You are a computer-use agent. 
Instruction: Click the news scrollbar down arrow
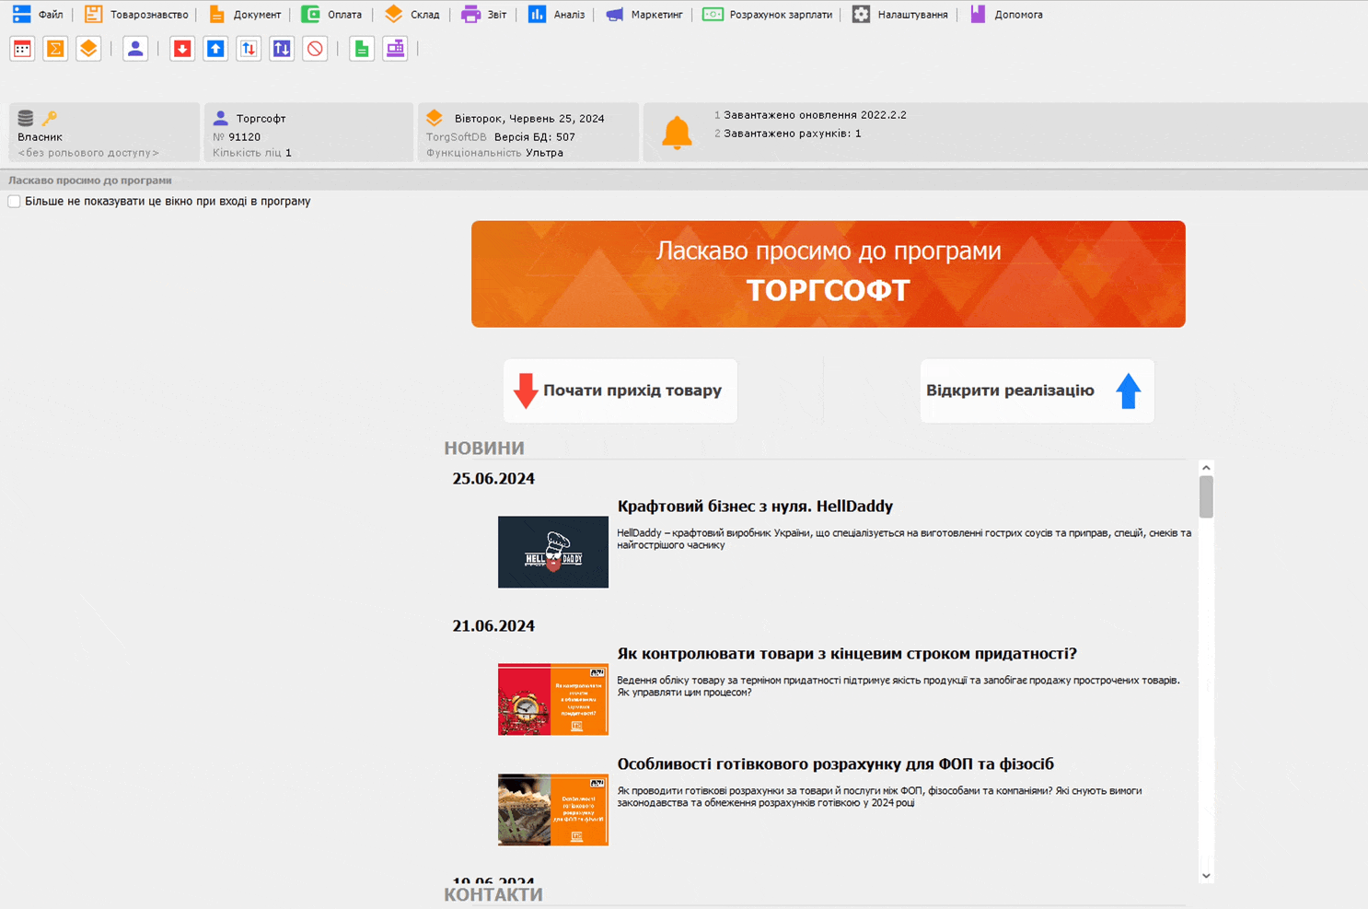(1206, 876)
